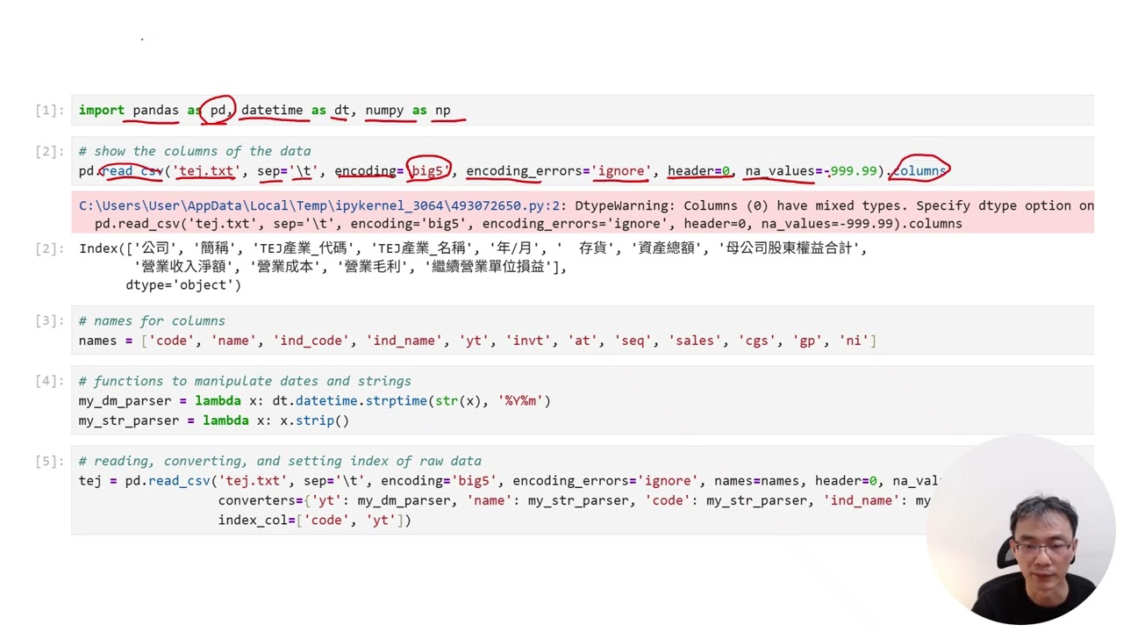Select the cell prompt [5]:

50,461
